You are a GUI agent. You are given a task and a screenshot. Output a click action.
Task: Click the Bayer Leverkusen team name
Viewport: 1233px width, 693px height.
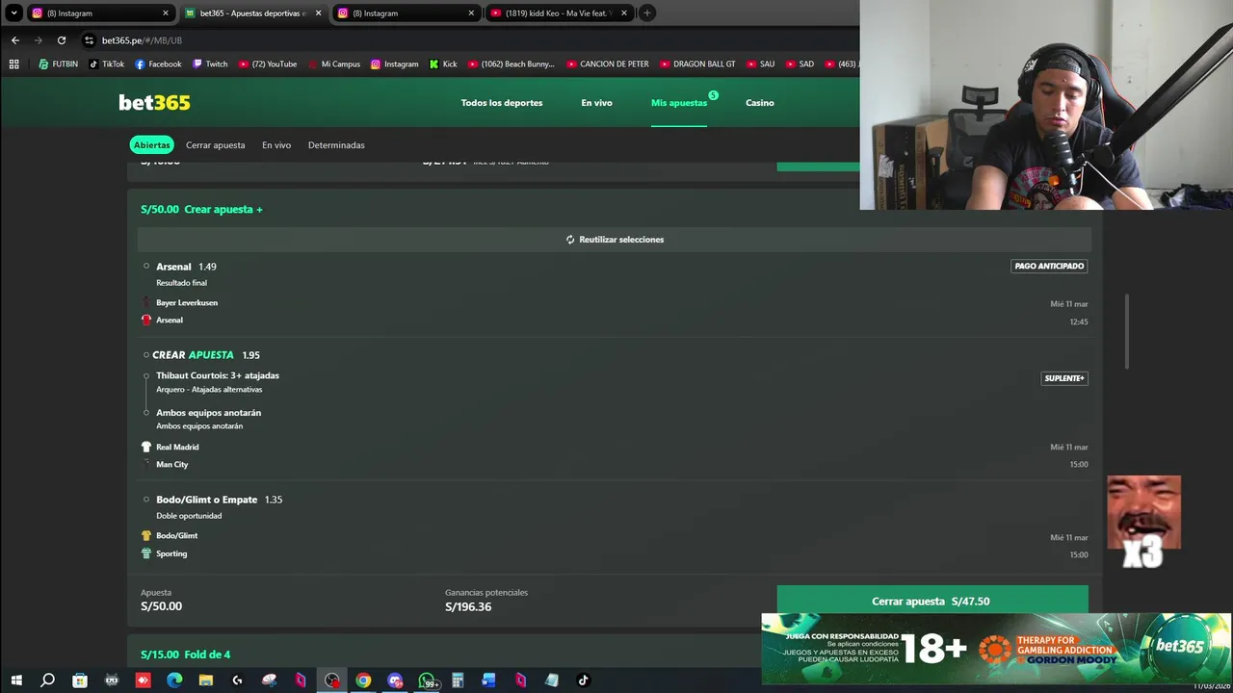pyautogui.click(x=187, y=303)
